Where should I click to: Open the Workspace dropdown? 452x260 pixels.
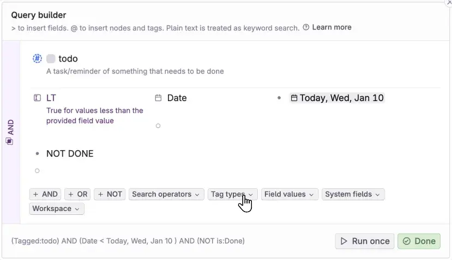(56, 208)
